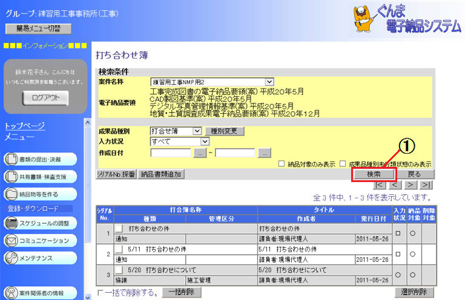The width and height of the screenshot is (465, 300).
Task: Click the wrench icon beside メンテナンス
Action: [12, 258]
